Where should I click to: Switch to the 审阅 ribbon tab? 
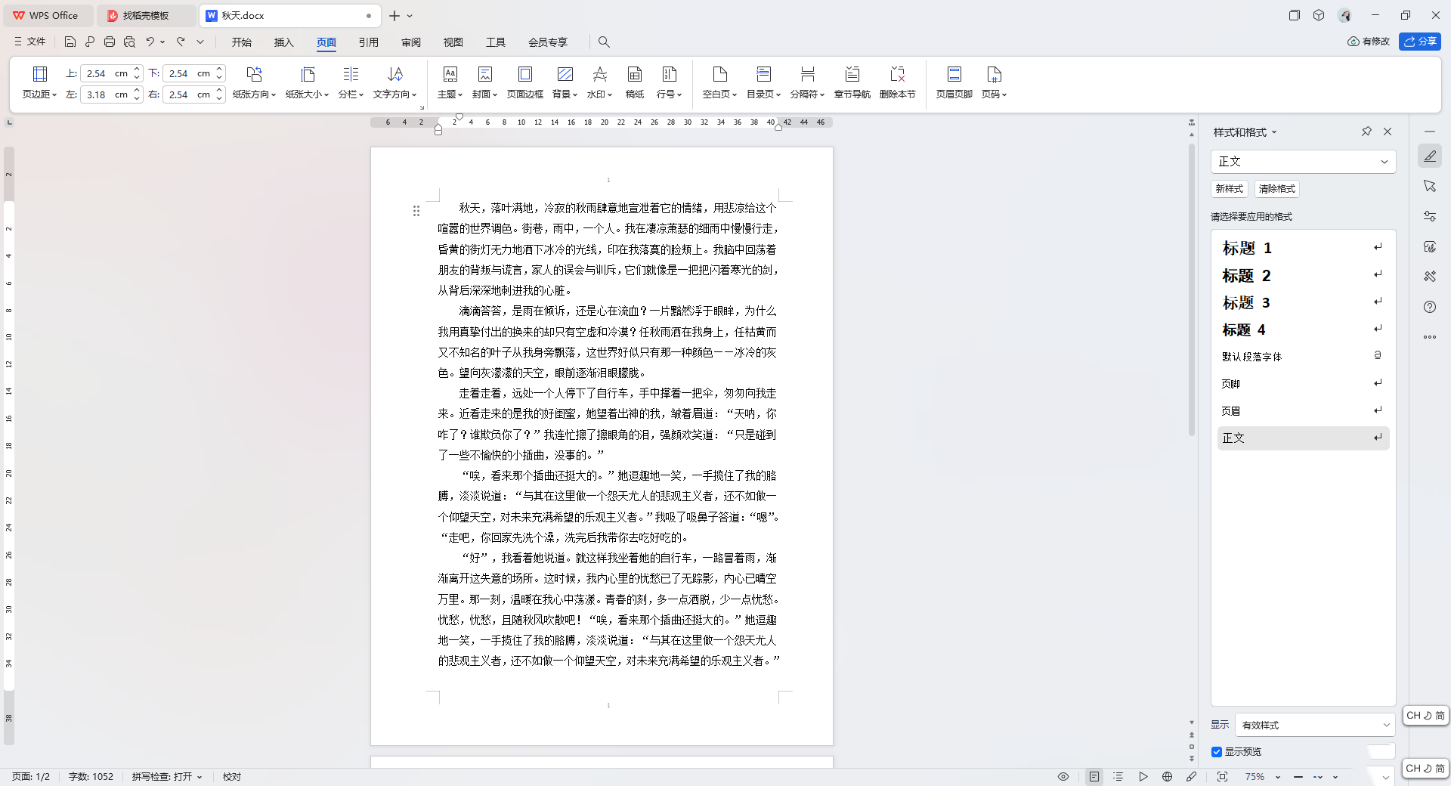click(411, 42)
